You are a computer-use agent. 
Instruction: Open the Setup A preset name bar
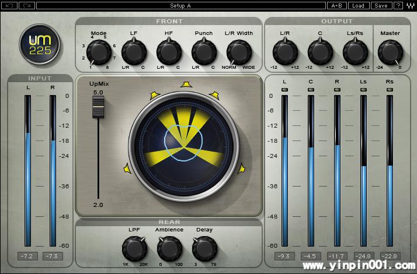click(x=180, y=6)
